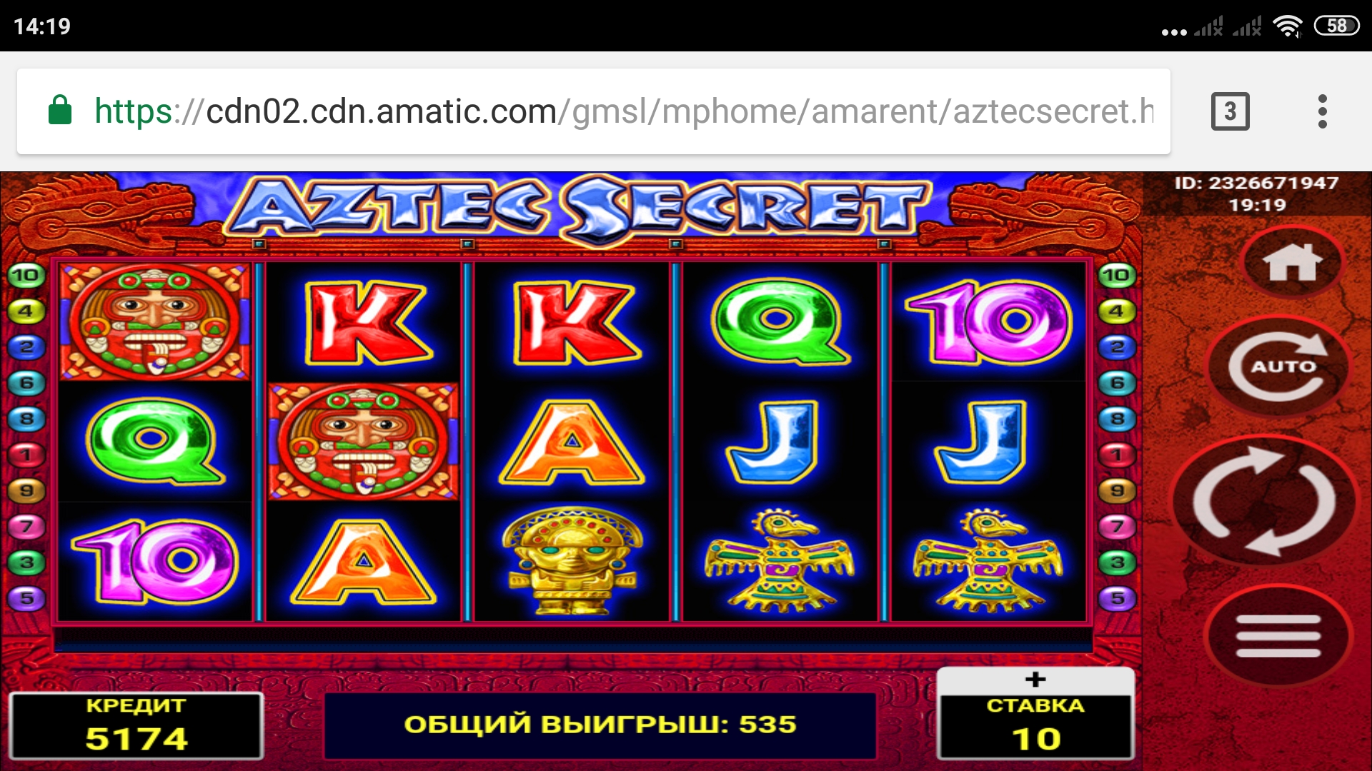Open the СТАВКА bet amount box

click(x=1035, y=725)
